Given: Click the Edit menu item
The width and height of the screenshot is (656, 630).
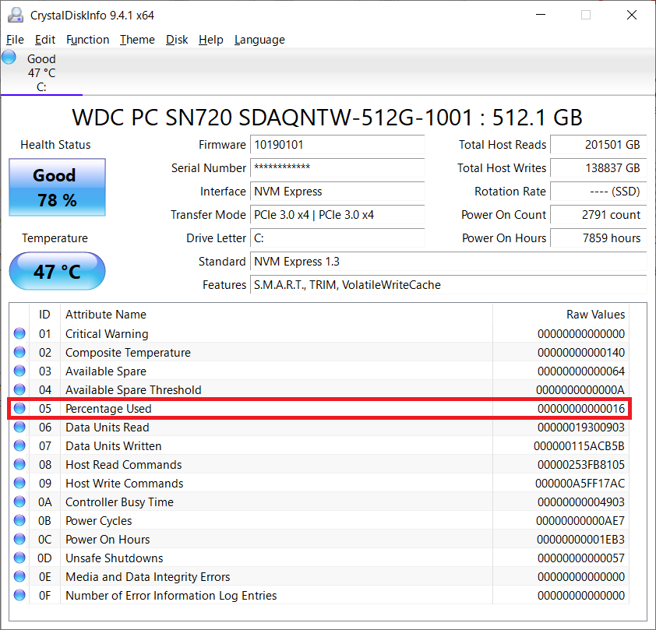Looking at the screenshot, I should pyautogui.click(x=44, y=40).
